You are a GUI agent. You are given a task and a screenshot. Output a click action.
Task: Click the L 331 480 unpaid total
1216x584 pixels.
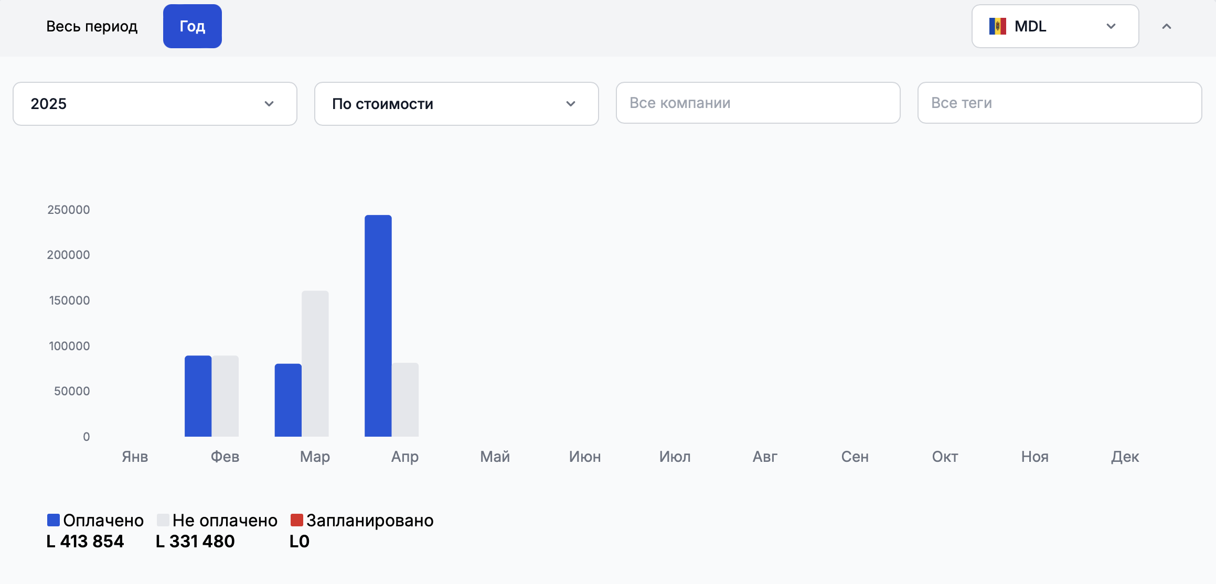(195, 541)
